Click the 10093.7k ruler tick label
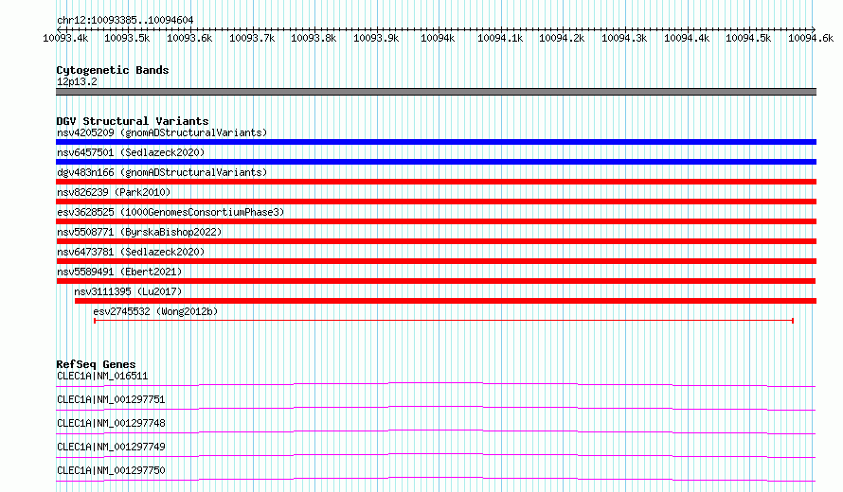 point(252,38)
